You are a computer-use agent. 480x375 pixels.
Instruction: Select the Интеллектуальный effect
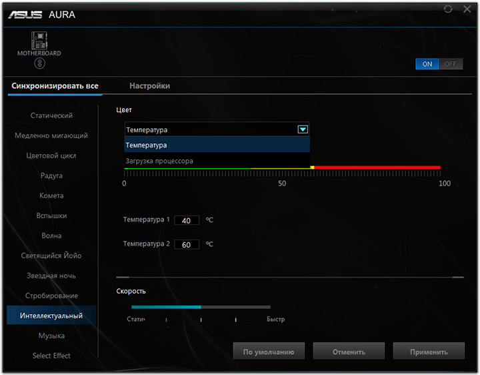[x=51, y=316]
